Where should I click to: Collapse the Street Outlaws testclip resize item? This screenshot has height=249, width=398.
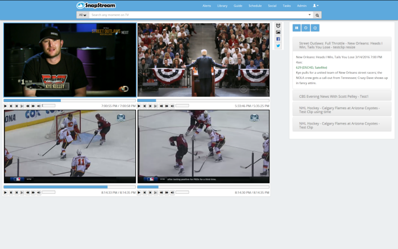point(342,45)
